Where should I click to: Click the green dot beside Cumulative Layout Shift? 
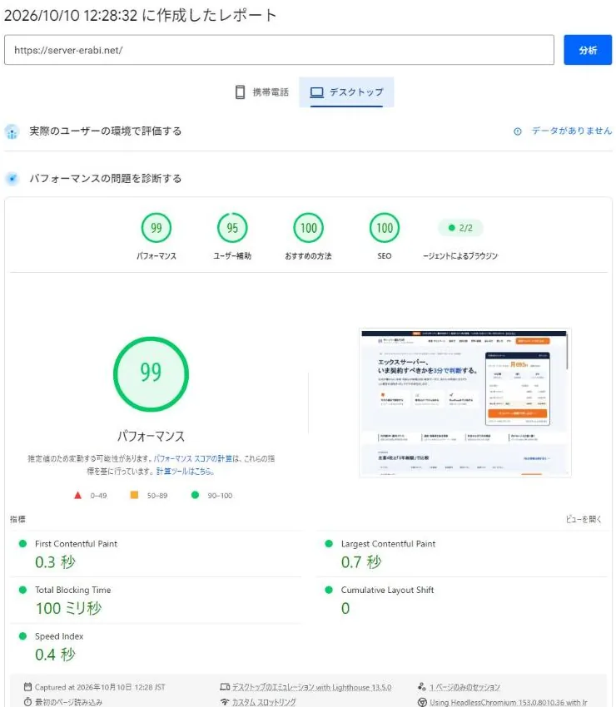click(x=329, y=590)
